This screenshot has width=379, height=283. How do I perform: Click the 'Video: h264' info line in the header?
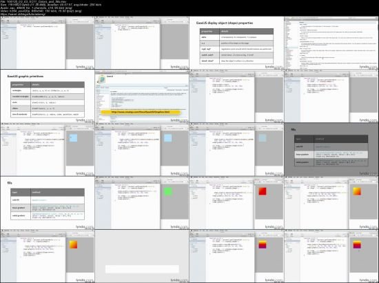tap(41, 11)
